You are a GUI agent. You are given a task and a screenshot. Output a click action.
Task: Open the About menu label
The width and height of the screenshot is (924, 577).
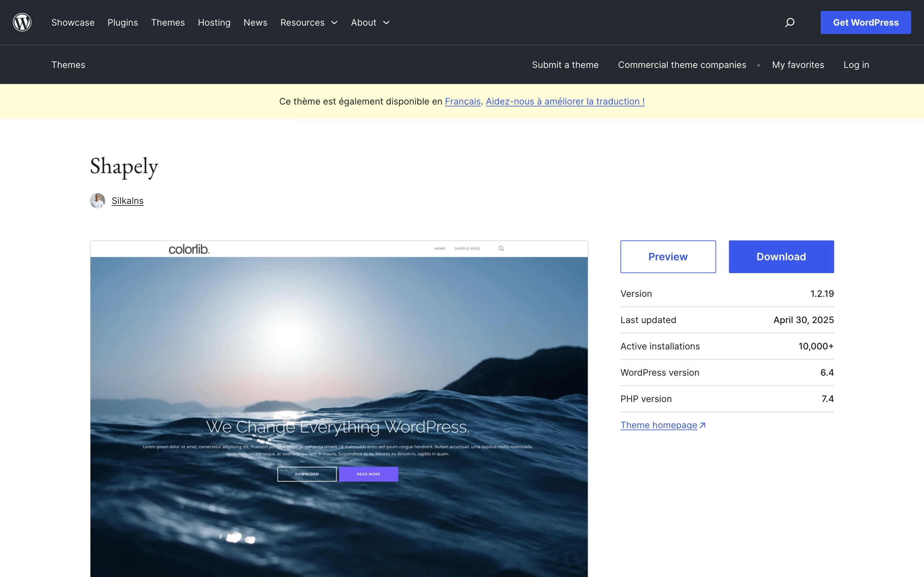pos(364,22)
